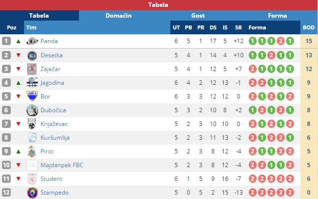Screen dimensions: 318x199
Task: Click position badge number 12
Action: [6, 192]
